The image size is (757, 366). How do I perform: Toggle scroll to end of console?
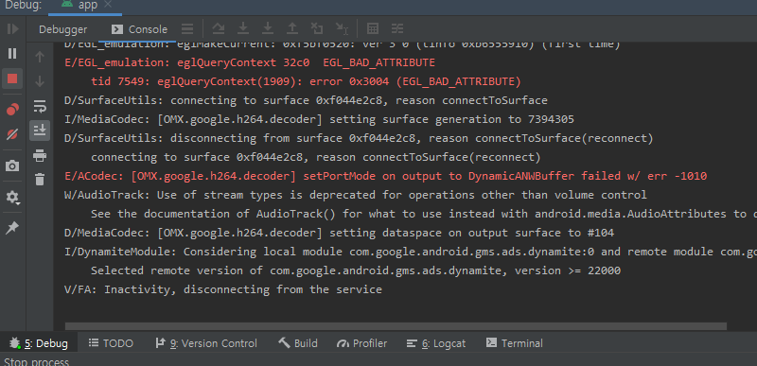pyautogui.click(x=40, y=131)
